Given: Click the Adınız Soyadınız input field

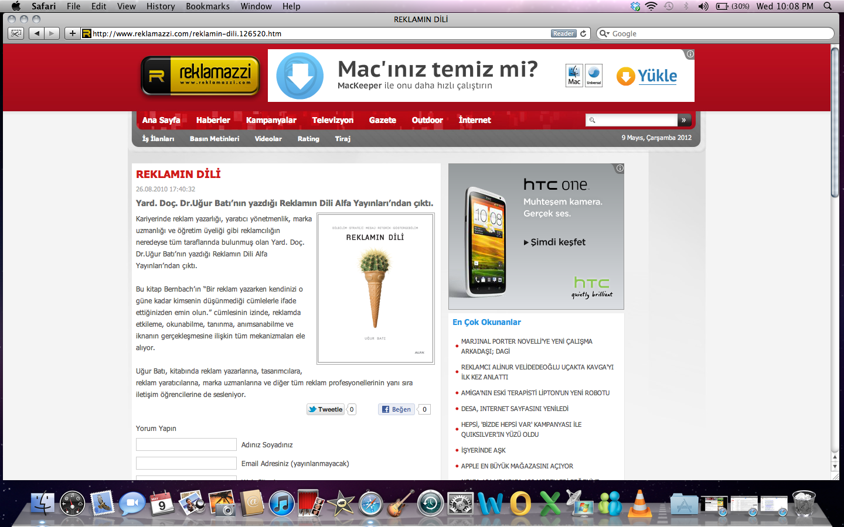Looking at the screenshot, I should [x=186, y=444].
